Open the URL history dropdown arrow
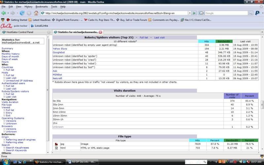 [x=190, y=13]
